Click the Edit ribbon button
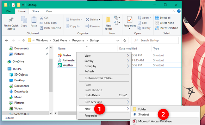The height and width of the screenshot is (125, 205). 142,23
